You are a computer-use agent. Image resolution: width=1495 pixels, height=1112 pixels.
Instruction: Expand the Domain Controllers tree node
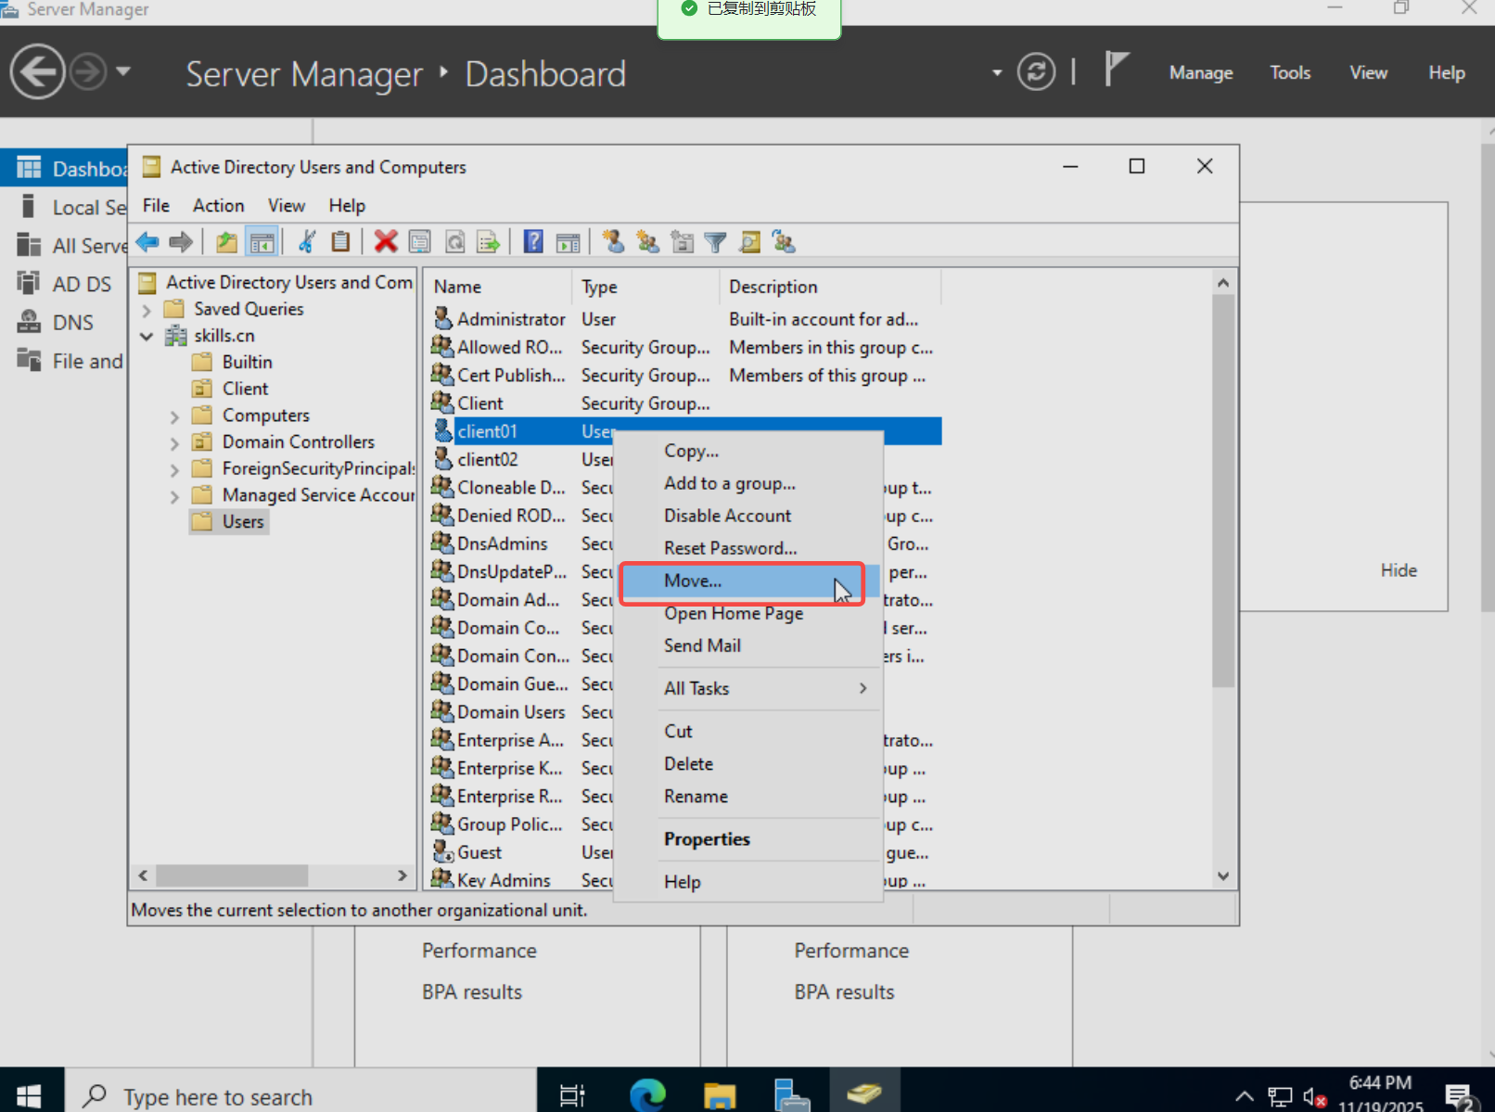tap(174, 443)
